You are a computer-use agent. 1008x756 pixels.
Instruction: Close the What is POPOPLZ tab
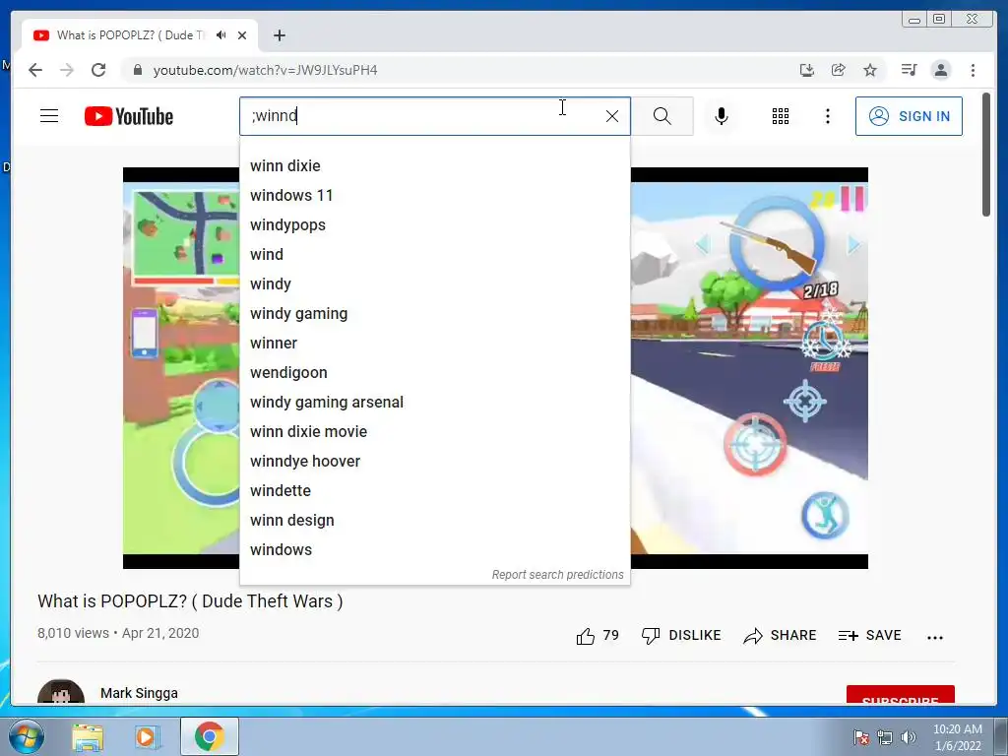(x=242, y=35)
